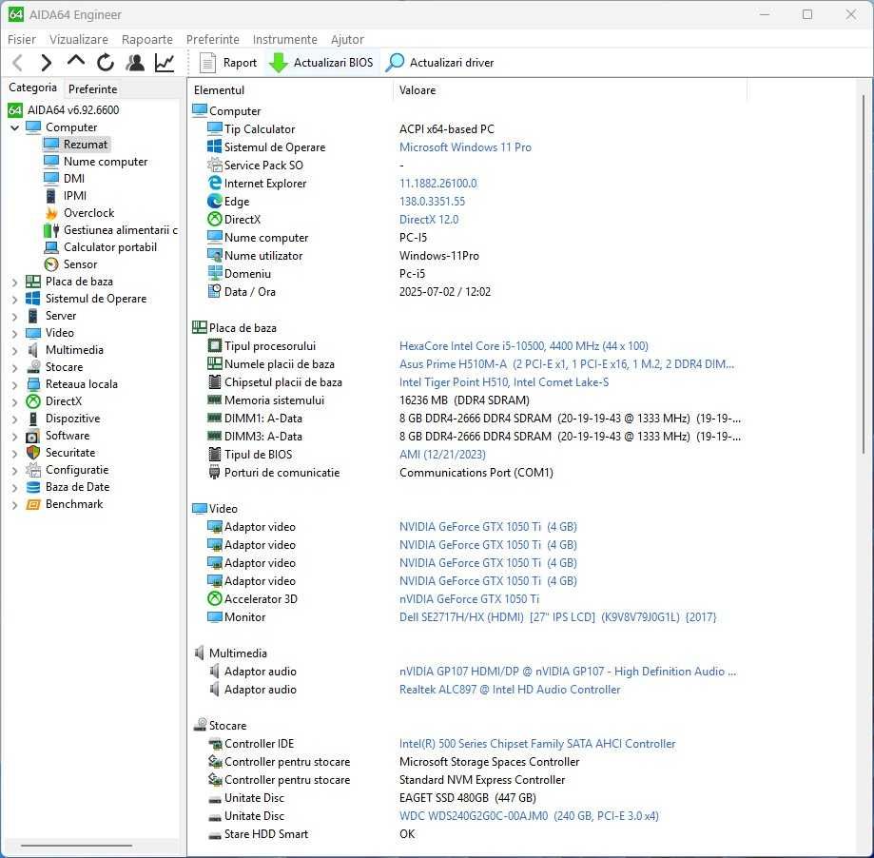
Task: Switch to the Categoria tab
Action: pos(32,88)
